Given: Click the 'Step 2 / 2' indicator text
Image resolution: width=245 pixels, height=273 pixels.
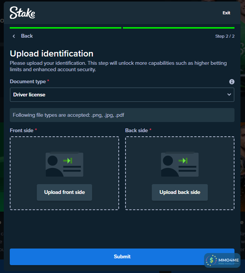Looking at the screenshot, I should [225, 36].
